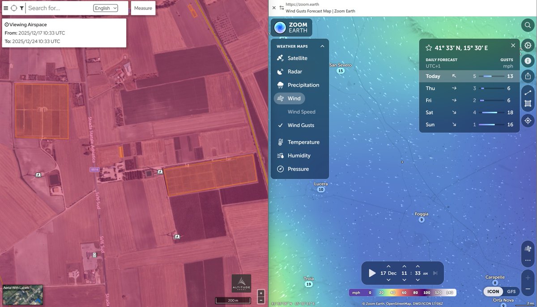Close the Zoom Earth browser tab
This screenshot has height=307, width=537.
click(x=274, y=8)
